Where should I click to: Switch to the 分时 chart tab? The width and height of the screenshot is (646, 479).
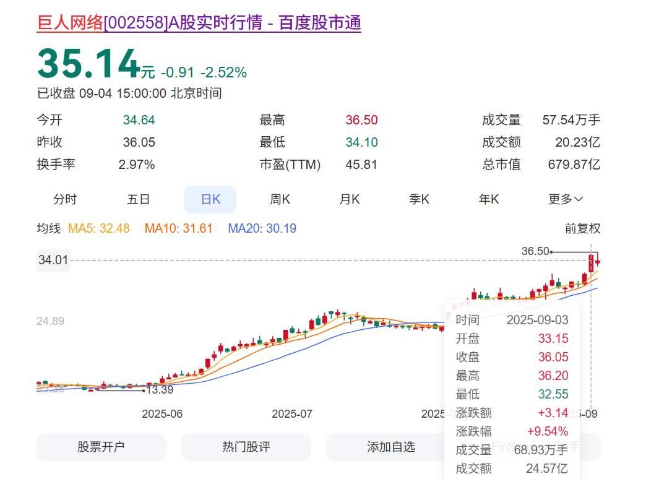coord(65,199)
